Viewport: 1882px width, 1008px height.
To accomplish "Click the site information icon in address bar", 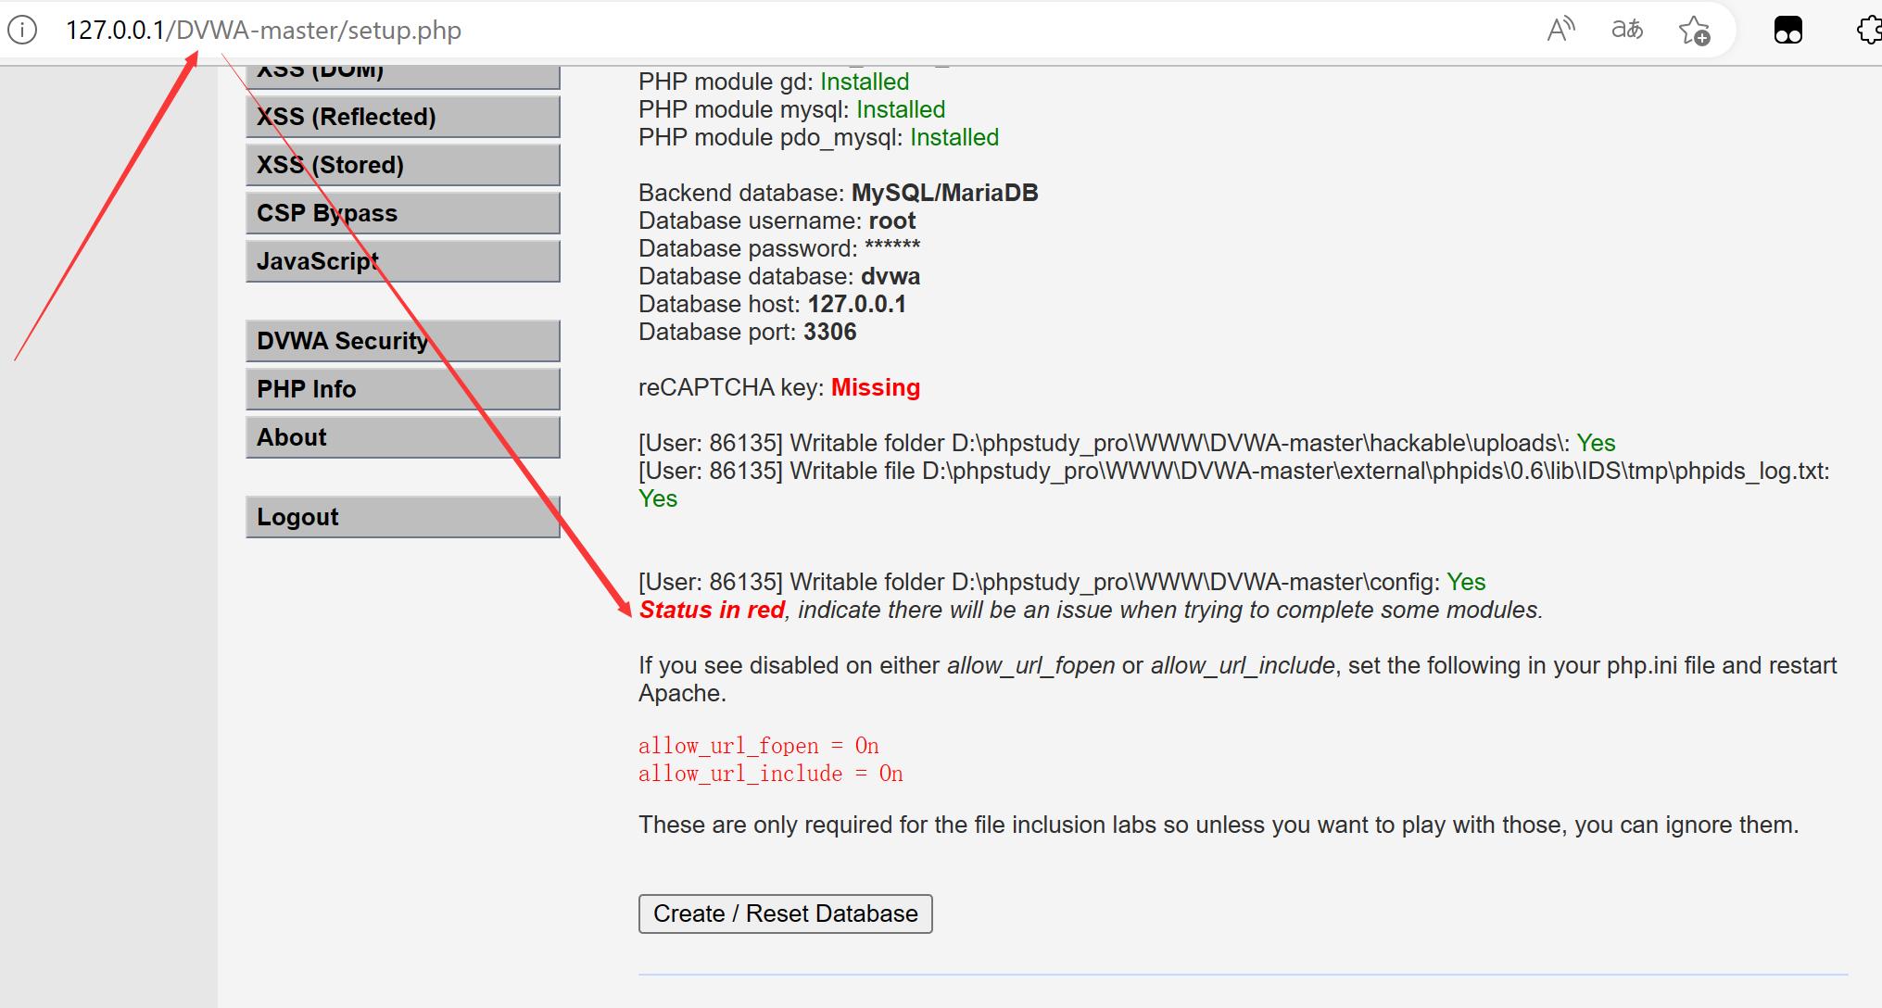I will (22, 30).
